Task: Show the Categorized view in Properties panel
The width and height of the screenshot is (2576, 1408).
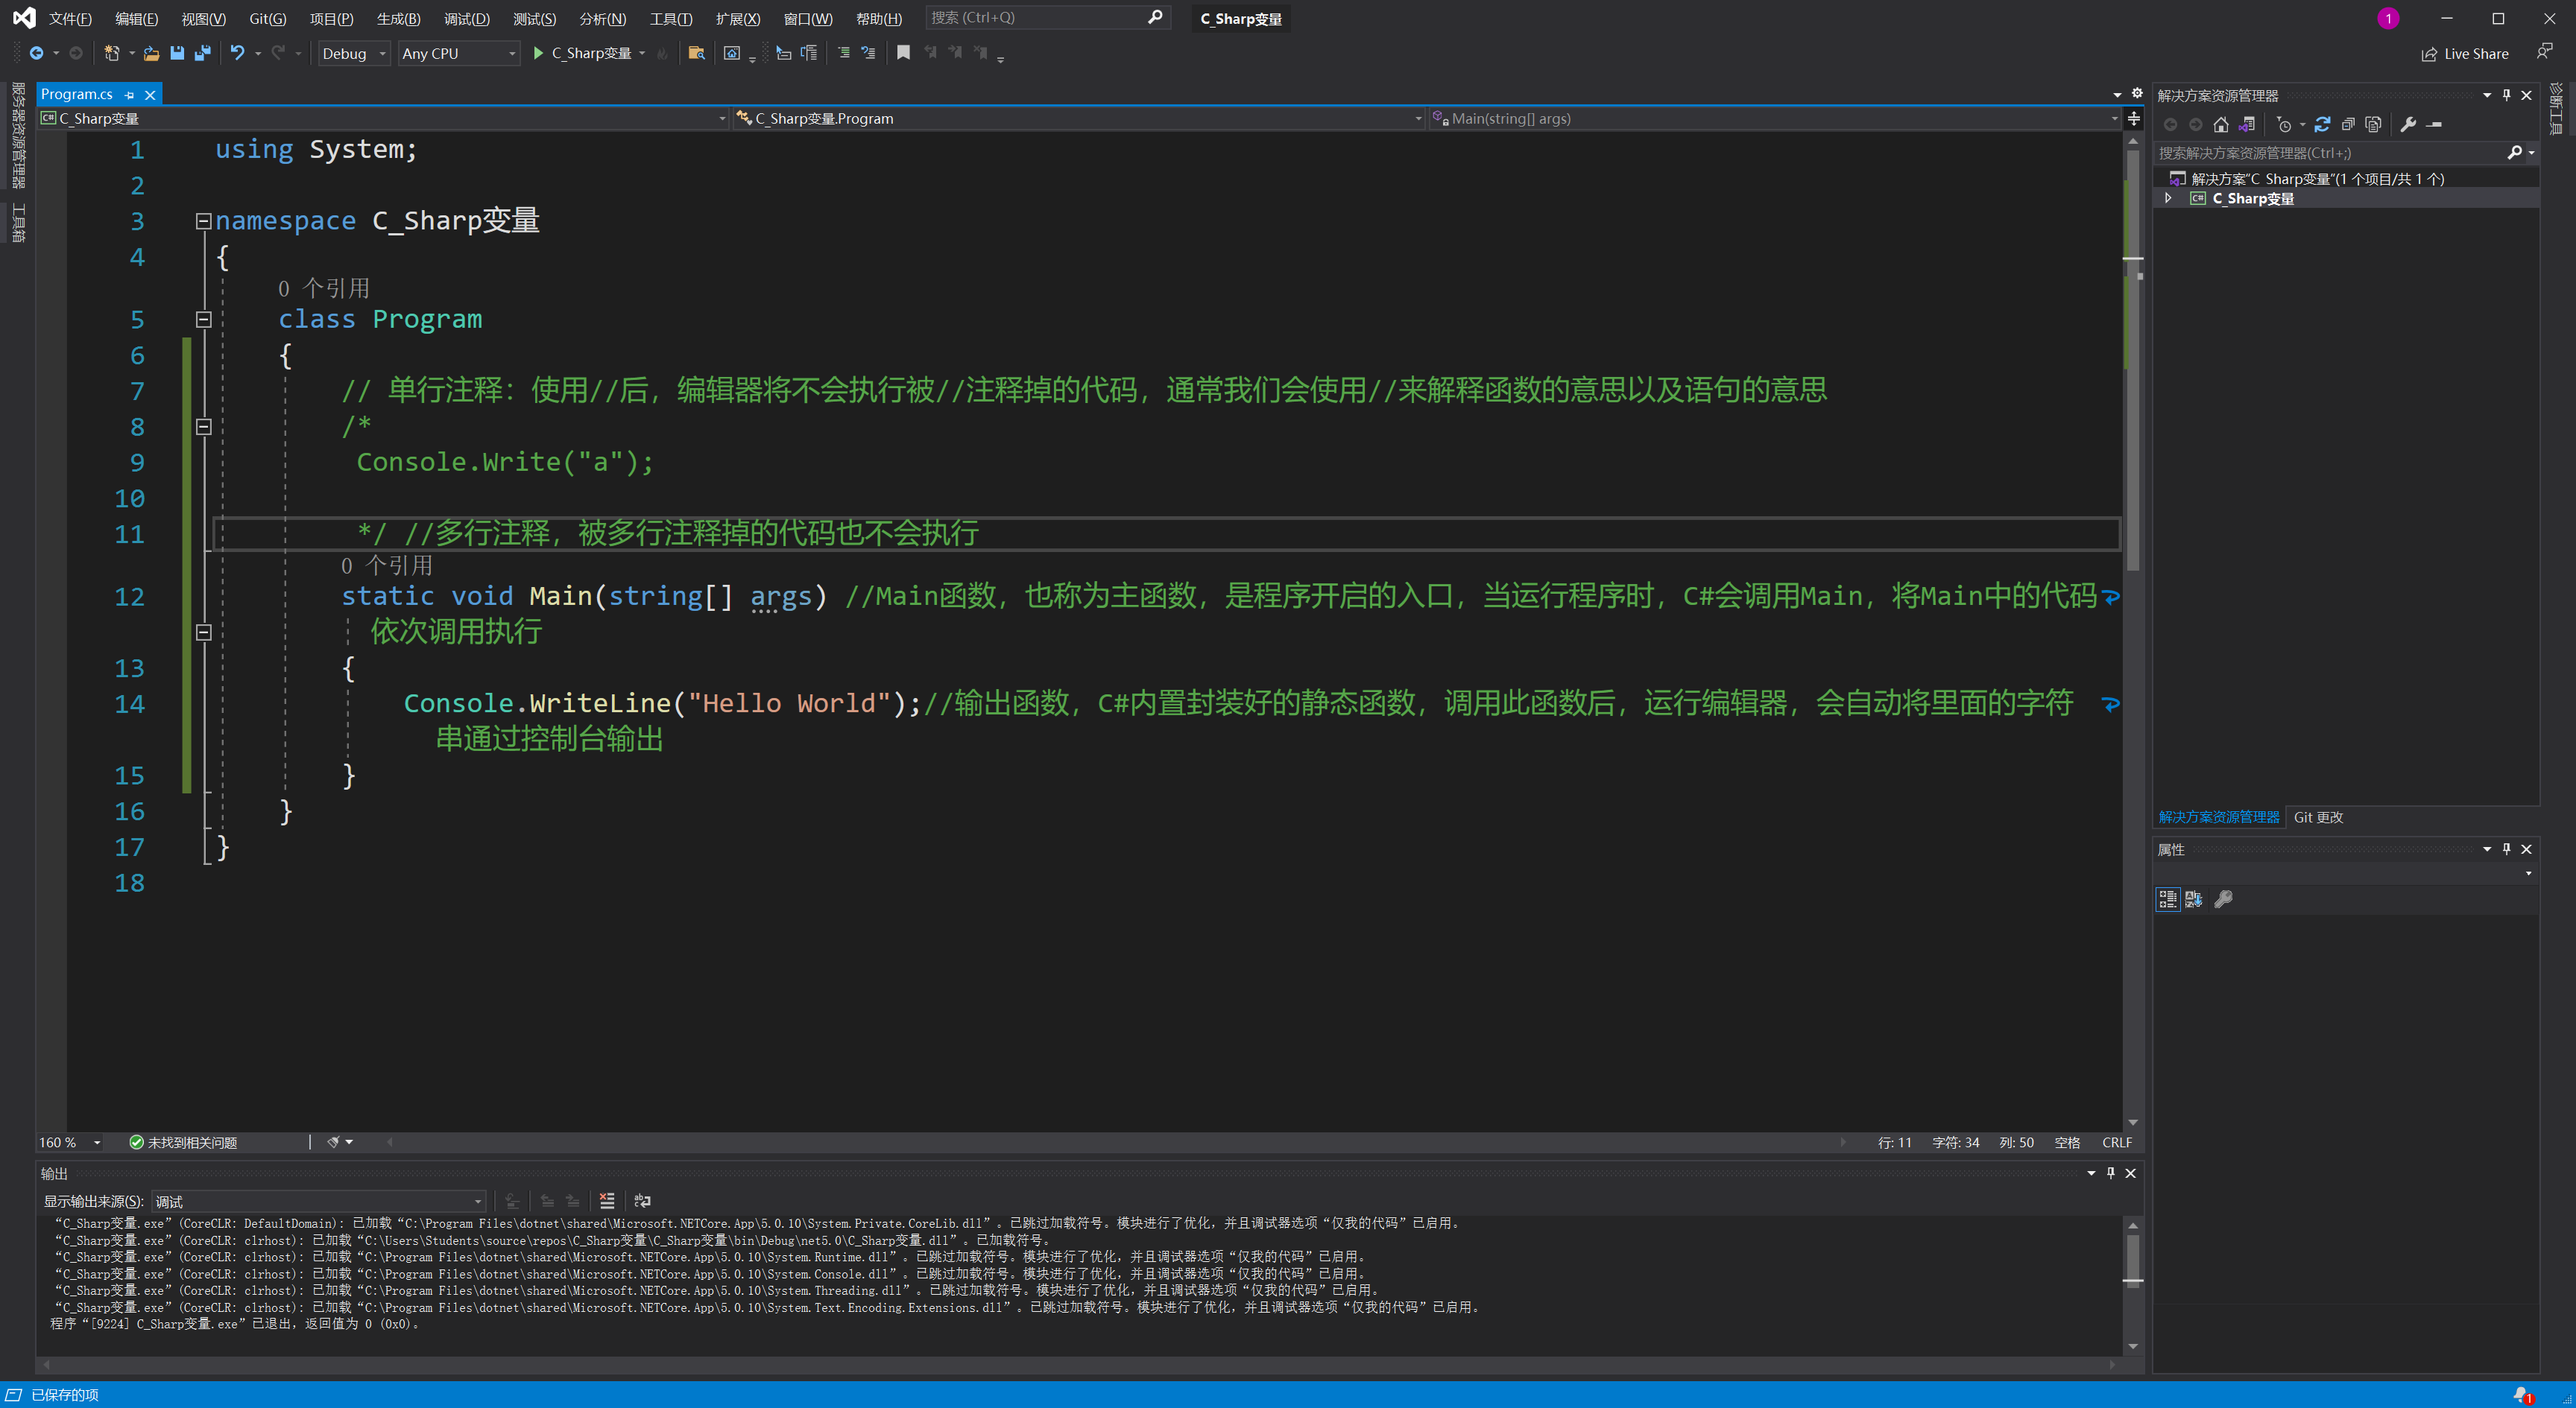Action: point(2168,899)
